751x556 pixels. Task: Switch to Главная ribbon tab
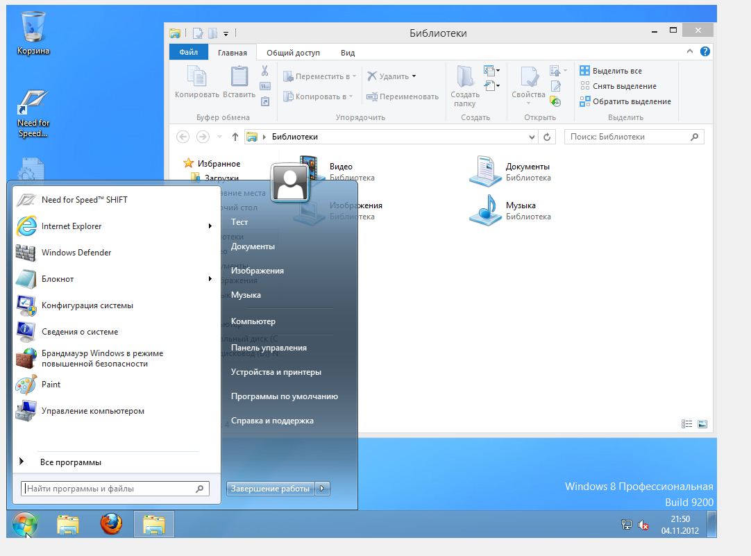pos(233,53)
